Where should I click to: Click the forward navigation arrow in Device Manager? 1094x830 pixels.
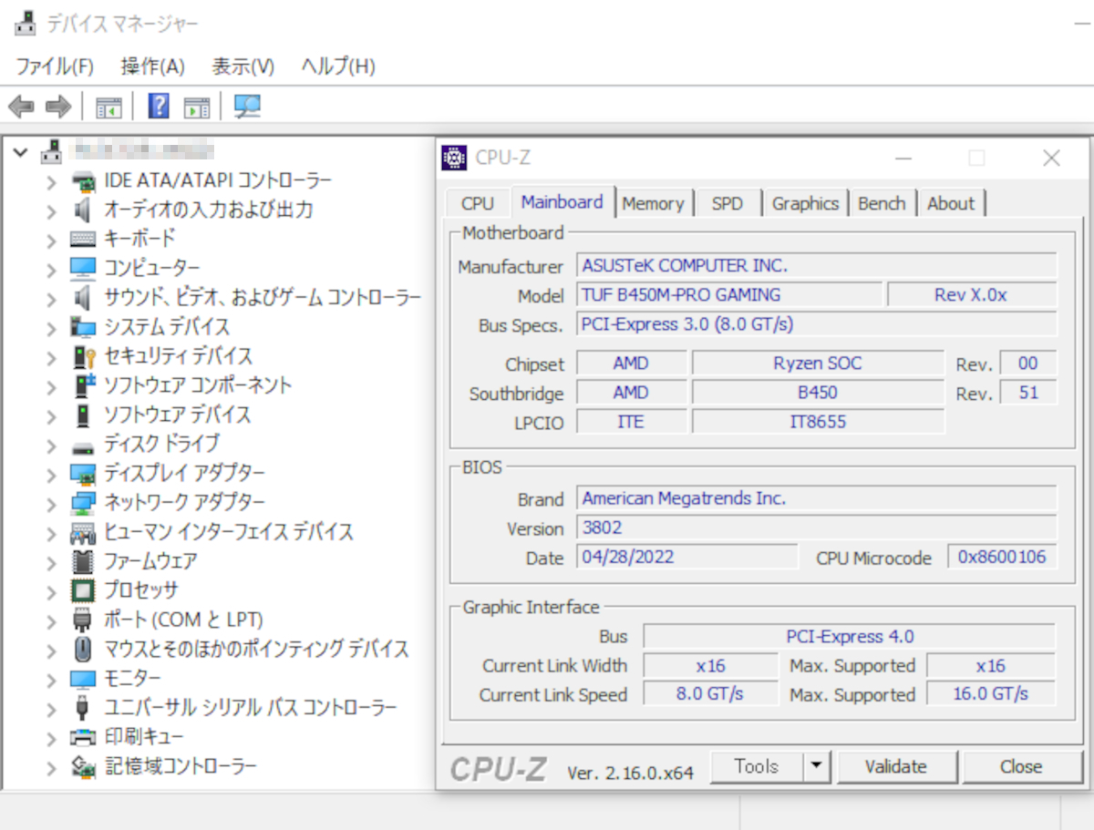(x=57, y=106)
